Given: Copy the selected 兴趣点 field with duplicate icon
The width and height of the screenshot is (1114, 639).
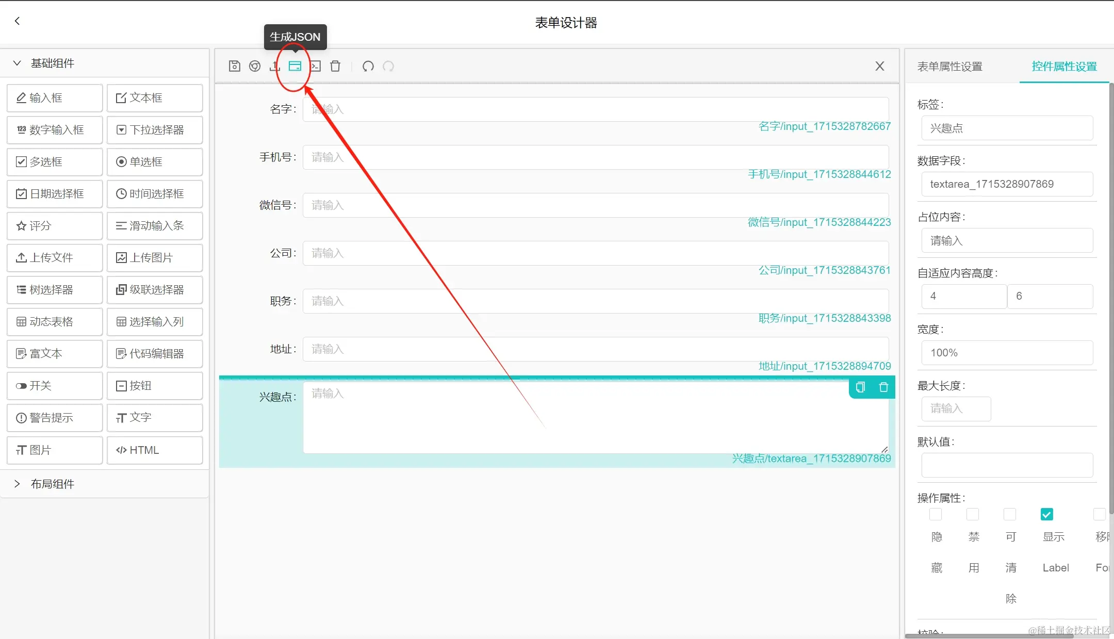Looking at the screenshot, I should click(x=860, y=387).
